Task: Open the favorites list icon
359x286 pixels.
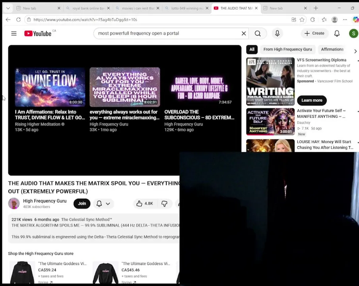Action: coord(324,20)
